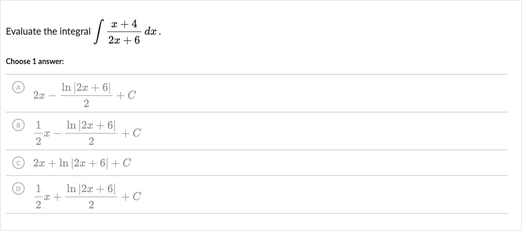
Task: Select the circle icon labeled C
Action: coord(19,163)
